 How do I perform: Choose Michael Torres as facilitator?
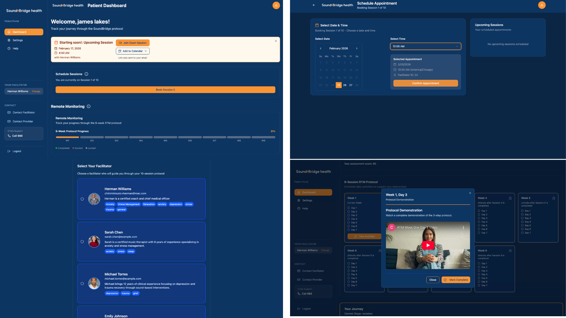click(82, 284)
